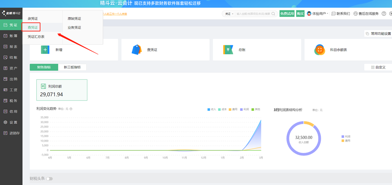Open the 设置 sidebar module
Image resolution: width=392 pixels, height=185 pixels.
tap(11, 122)
